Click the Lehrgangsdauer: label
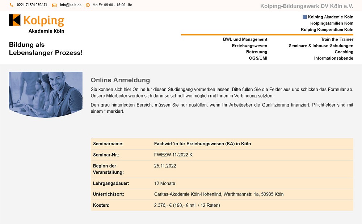 coord(111,184)
